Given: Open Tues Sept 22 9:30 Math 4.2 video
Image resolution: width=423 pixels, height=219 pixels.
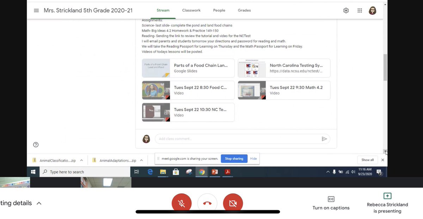Looking at the screenshot, I should click(284, 90).
